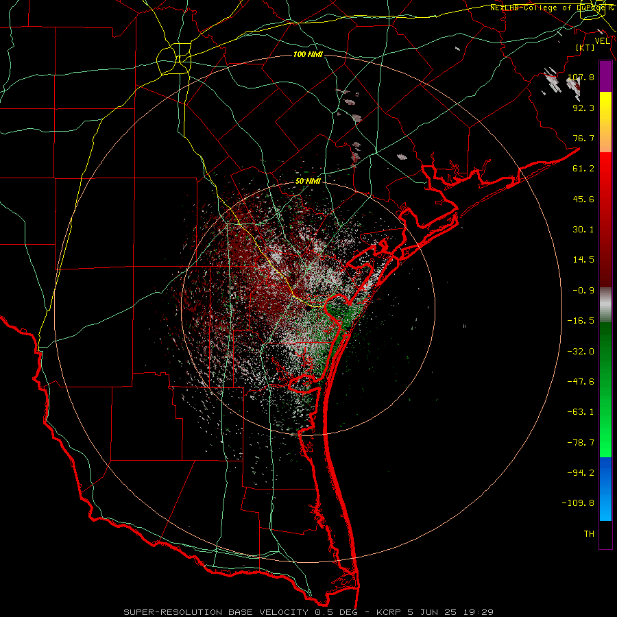Click the "-16.5" legend value
Image resolution: width=617 pixels, height=617 pixels.
(581, 321)
